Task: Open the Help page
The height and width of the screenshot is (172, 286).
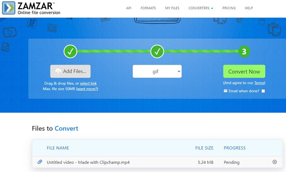Action: click(x=248, y=8)
